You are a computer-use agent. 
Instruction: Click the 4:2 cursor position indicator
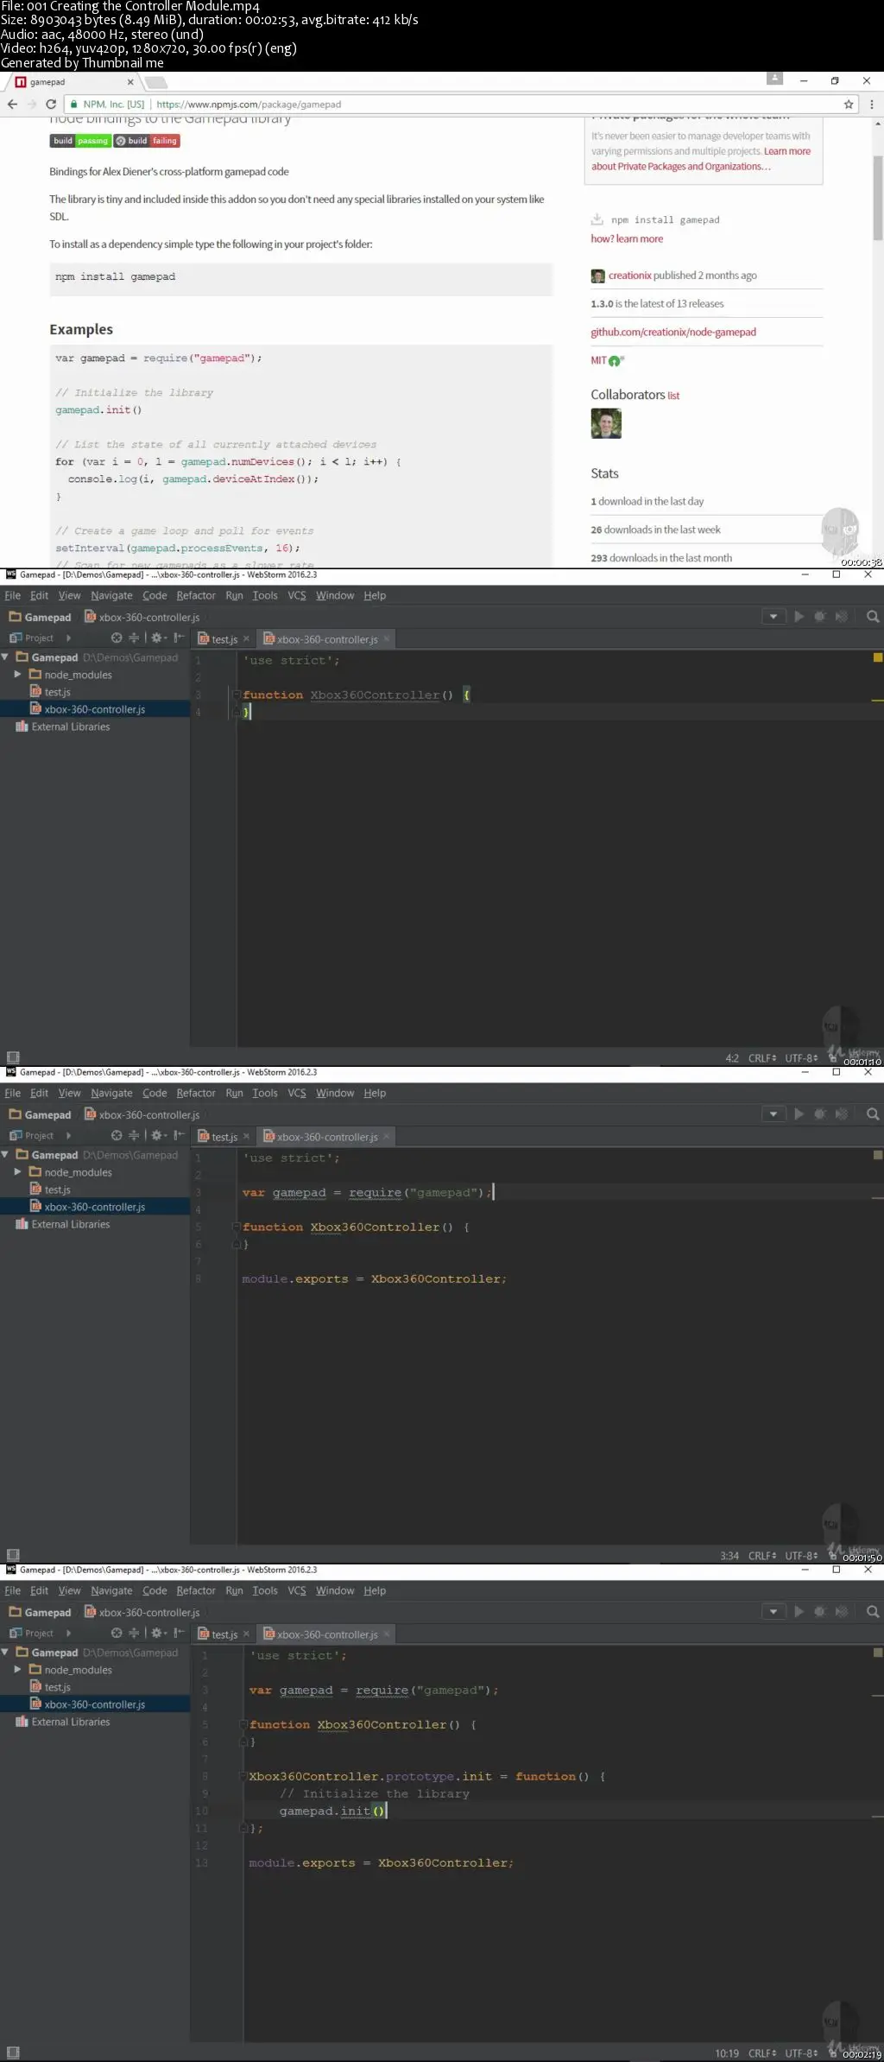(x=732, y=1058)
